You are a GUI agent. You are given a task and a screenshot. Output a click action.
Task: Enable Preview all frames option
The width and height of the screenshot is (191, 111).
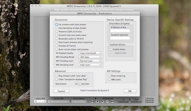(x=57, y=46)
